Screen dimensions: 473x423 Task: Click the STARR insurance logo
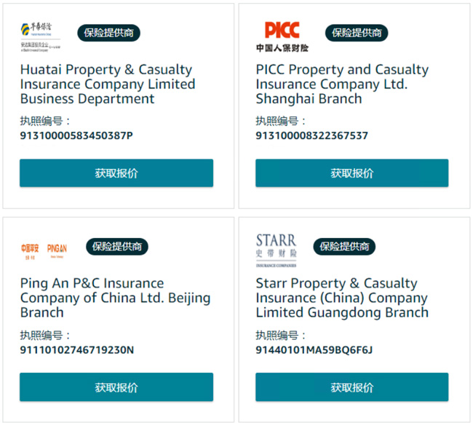click(276, 250)
